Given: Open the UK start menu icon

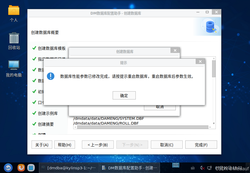Looking at the screenshot, I should pyautogui.click(x=8, y=168).
